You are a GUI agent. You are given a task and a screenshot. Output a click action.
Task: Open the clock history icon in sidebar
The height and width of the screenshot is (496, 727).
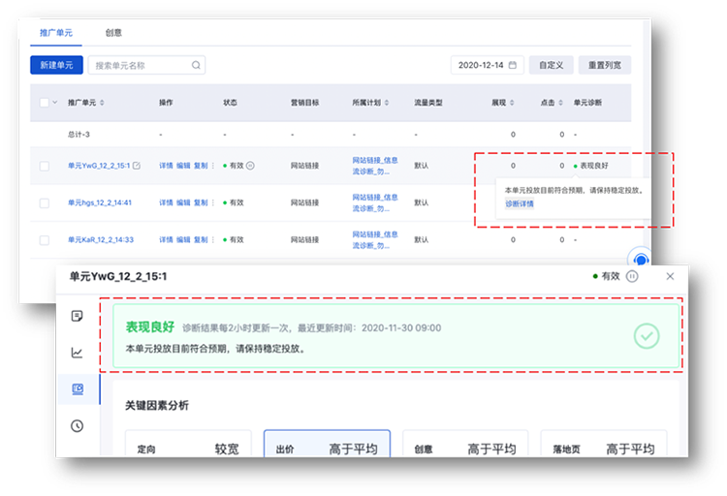point(78,426)
